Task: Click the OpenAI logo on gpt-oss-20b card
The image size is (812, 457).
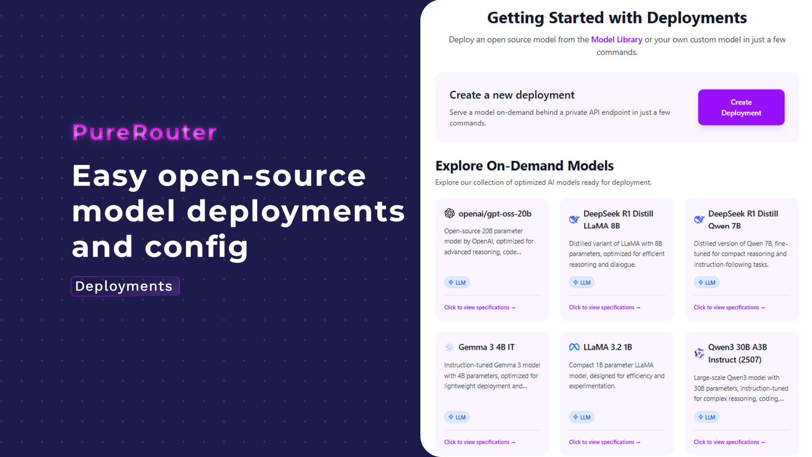Action: (449, 214)
